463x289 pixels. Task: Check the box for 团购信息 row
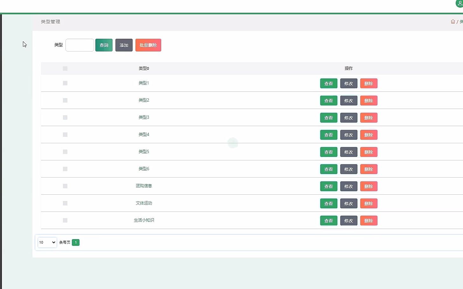point(65,186)
